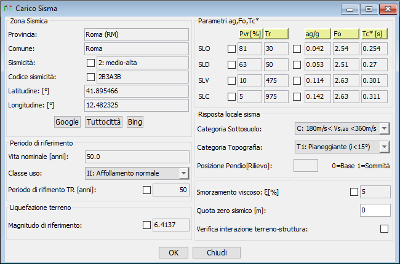Viewport: 400px width, 264px height.
Task: Click the Chiudi button
Action: click(x=217, y=252)
